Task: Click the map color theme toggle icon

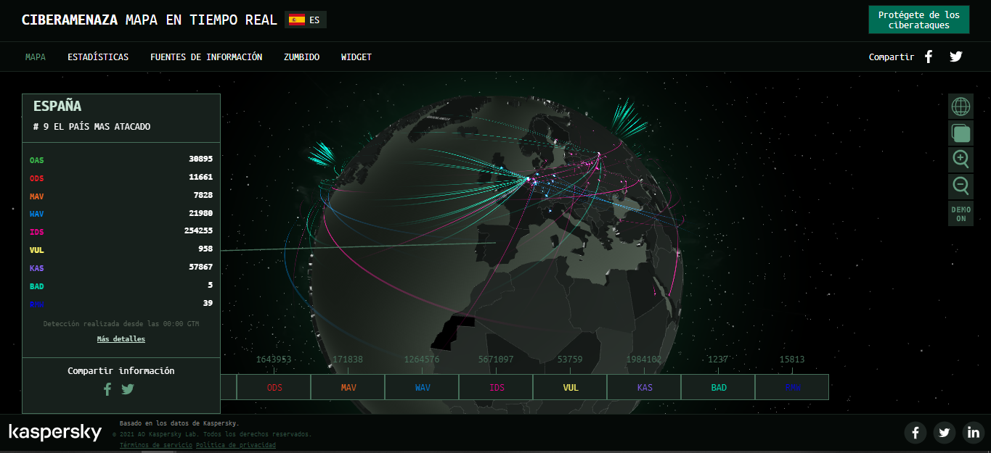Action: [x=961, y=133]
